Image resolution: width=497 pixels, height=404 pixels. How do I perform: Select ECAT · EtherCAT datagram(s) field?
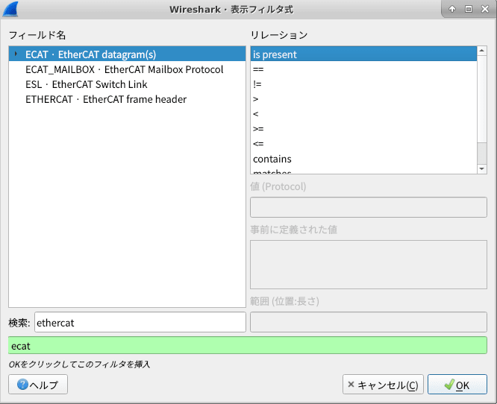[x=127, y=54]
